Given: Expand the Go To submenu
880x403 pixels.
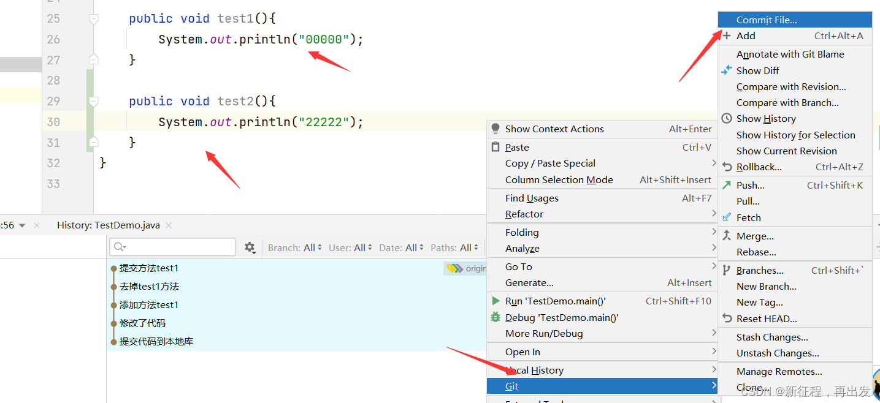Looking at the screenshot, I should click(602, 266).
